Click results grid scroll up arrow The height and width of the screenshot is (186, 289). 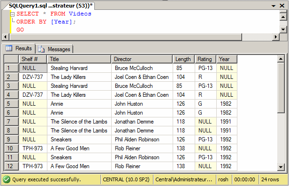coord(281,59)
